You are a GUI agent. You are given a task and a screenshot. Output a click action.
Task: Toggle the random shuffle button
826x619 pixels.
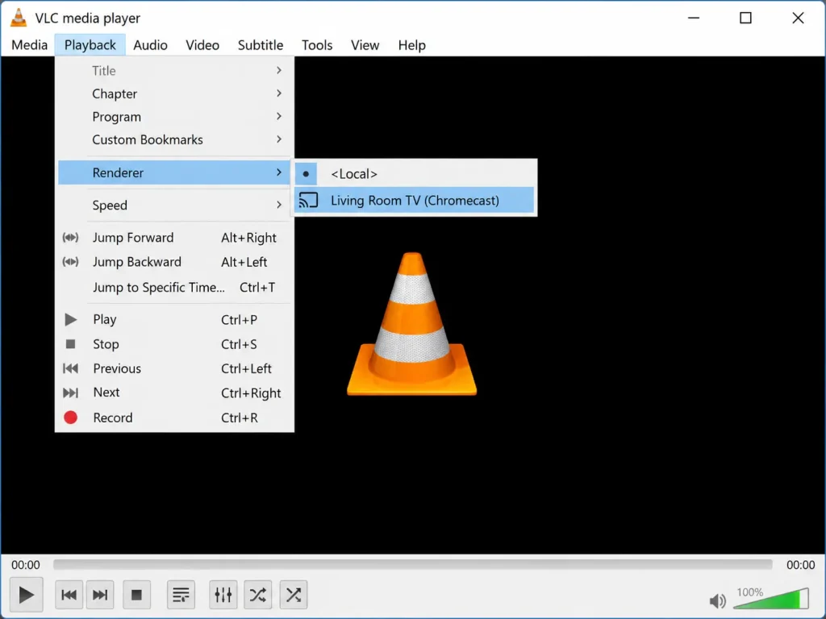tap(294, 595)
